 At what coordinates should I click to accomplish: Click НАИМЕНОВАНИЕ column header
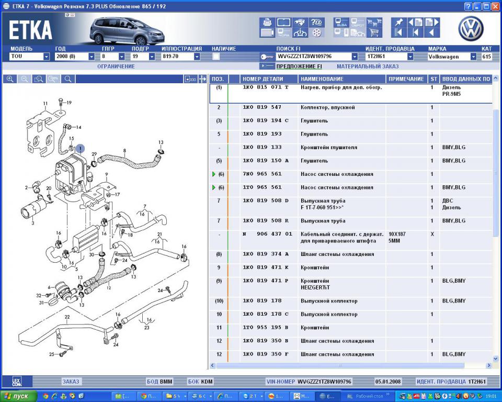click(x=342, y=79)
